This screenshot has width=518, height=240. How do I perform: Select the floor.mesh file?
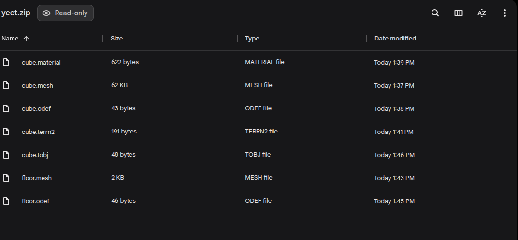[x=37, y=178]
